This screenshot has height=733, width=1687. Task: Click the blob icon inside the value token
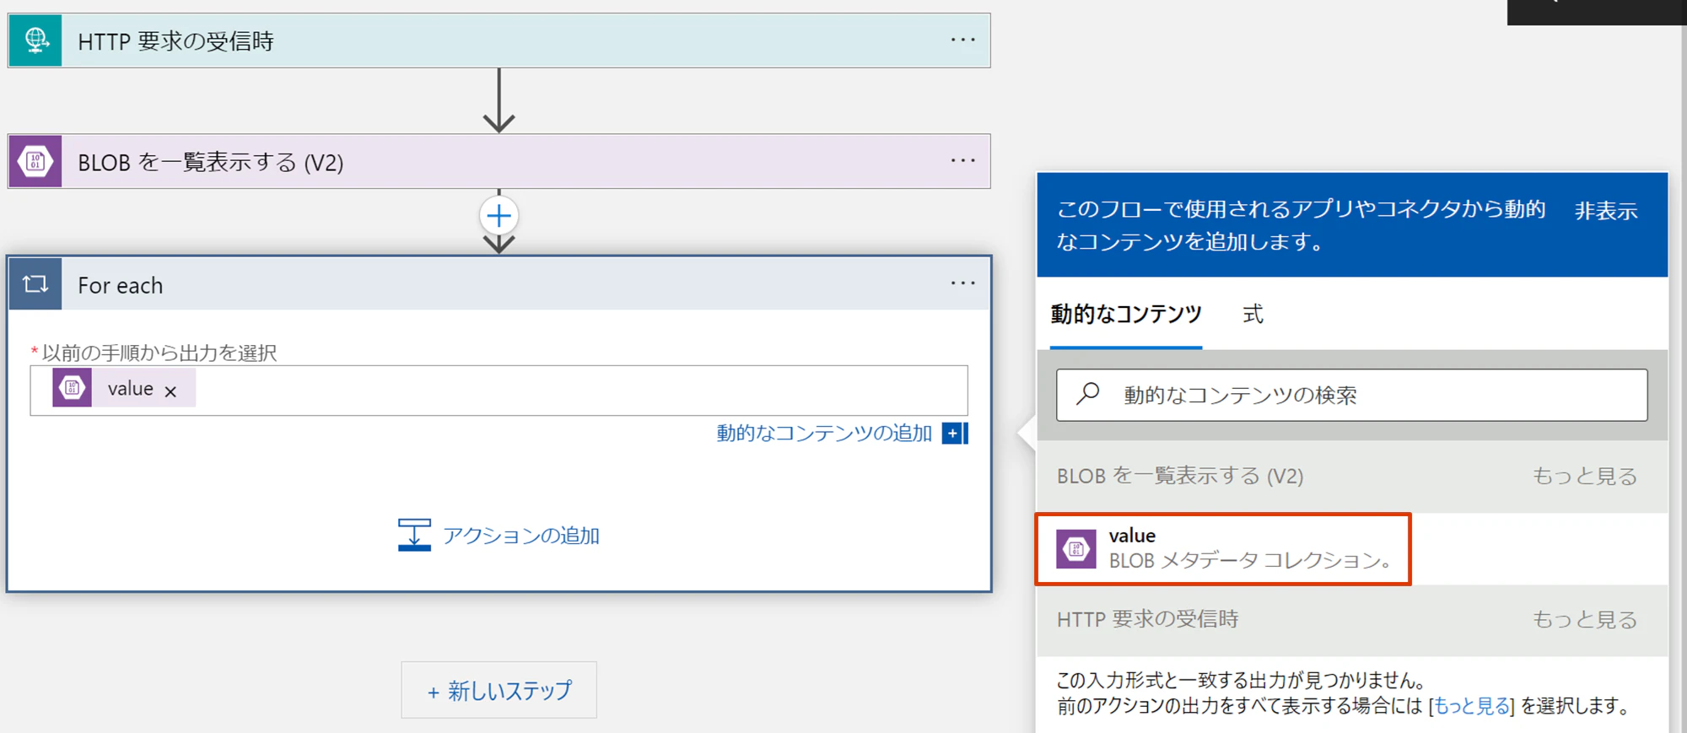(72, 388)
